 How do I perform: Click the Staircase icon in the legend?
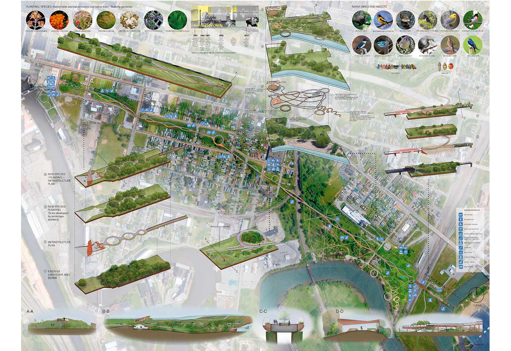(x=461, y=248)
